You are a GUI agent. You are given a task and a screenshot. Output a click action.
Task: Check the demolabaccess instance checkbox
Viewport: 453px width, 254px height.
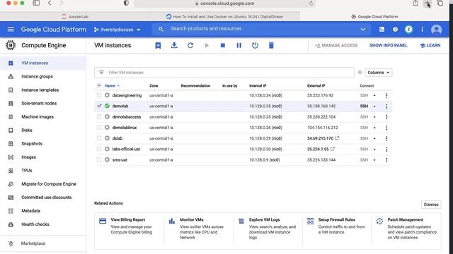pos(99,116)
